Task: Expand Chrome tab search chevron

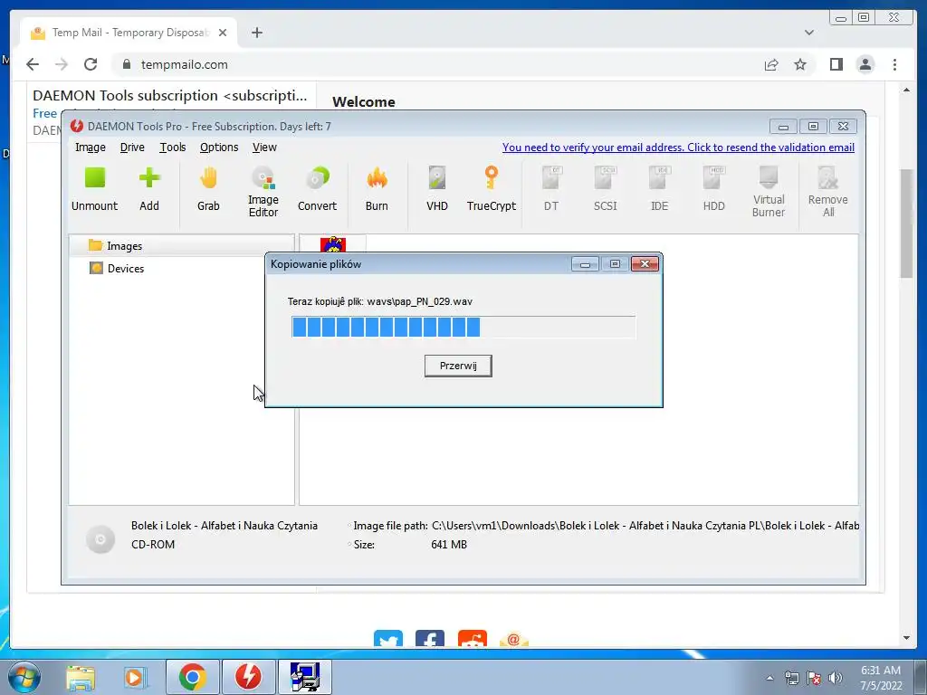Action: (808, 33)
